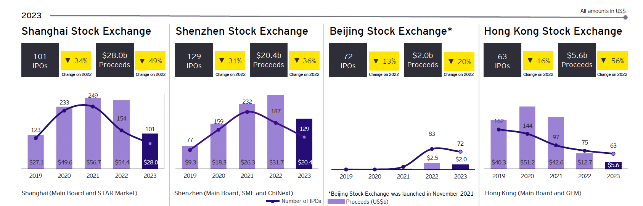Click the triangle icon next to 20%

click(x=451, y=61)
